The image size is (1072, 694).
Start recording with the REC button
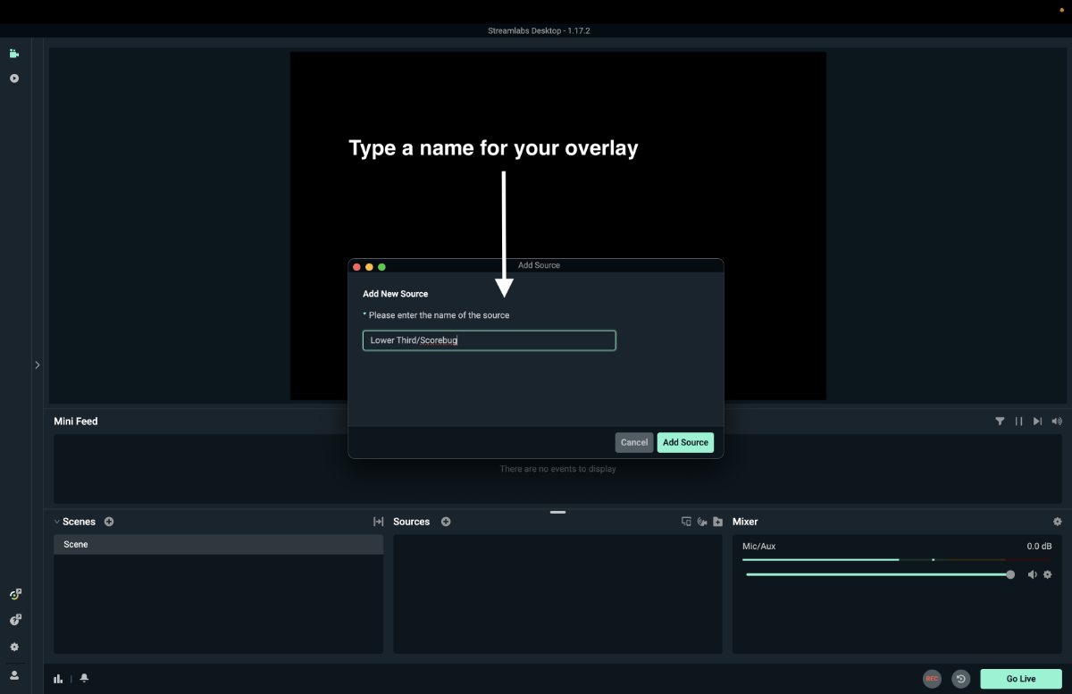tap(932, 679)
